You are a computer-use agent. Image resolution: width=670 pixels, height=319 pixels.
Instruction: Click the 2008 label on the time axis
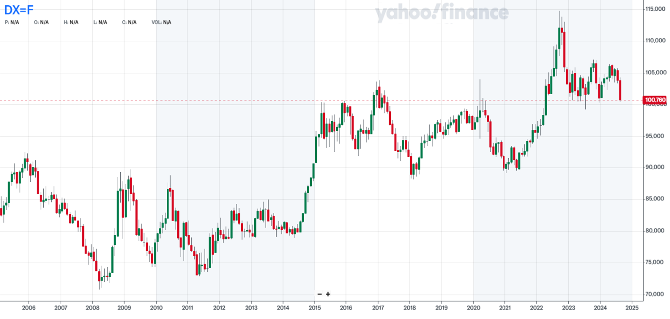[92, 309]
